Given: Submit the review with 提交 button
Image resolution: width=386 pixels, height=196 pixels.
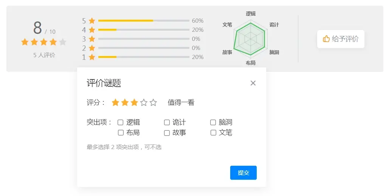Looking at the screenshot, I should pyautogui.click(x=243, y=173).
